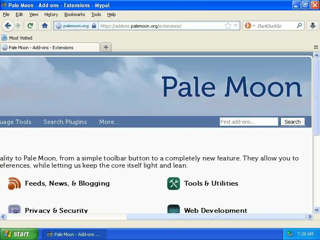Click the horizontal scrollbar thumb
320x240 pixels.
216,216
